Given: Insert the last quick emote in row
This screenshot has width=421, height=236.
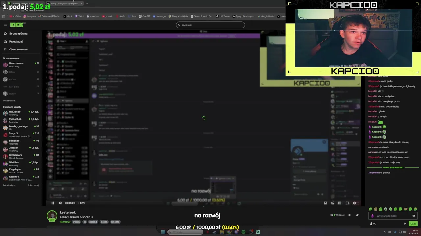Looking at the screenshot, I should point(415,209).
